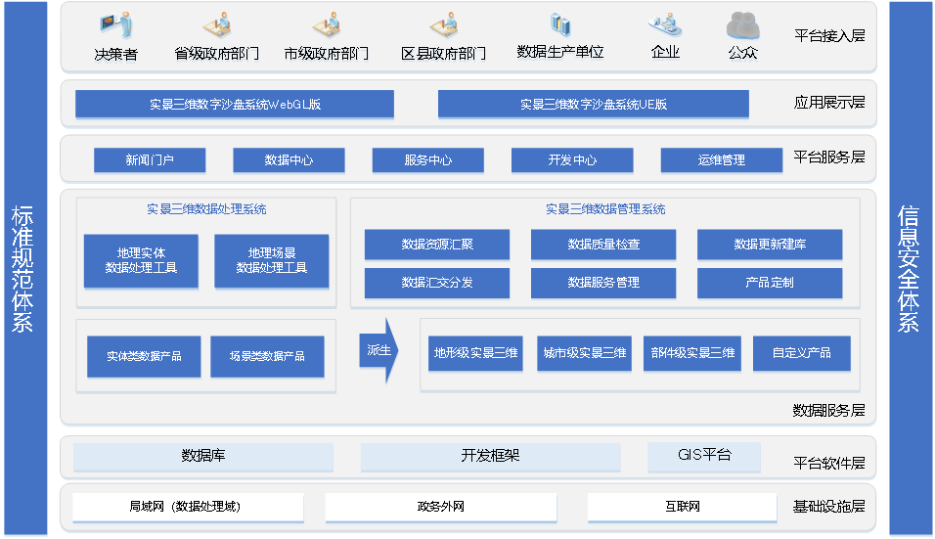Select the 产品定制 block

(770, 283)
